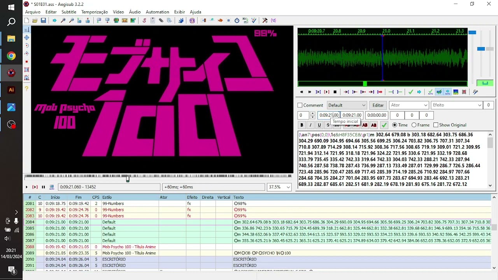This screenshot has width=498, height=280.
Task: Click the Open subtitles folder icon
Action: [35, 20]
